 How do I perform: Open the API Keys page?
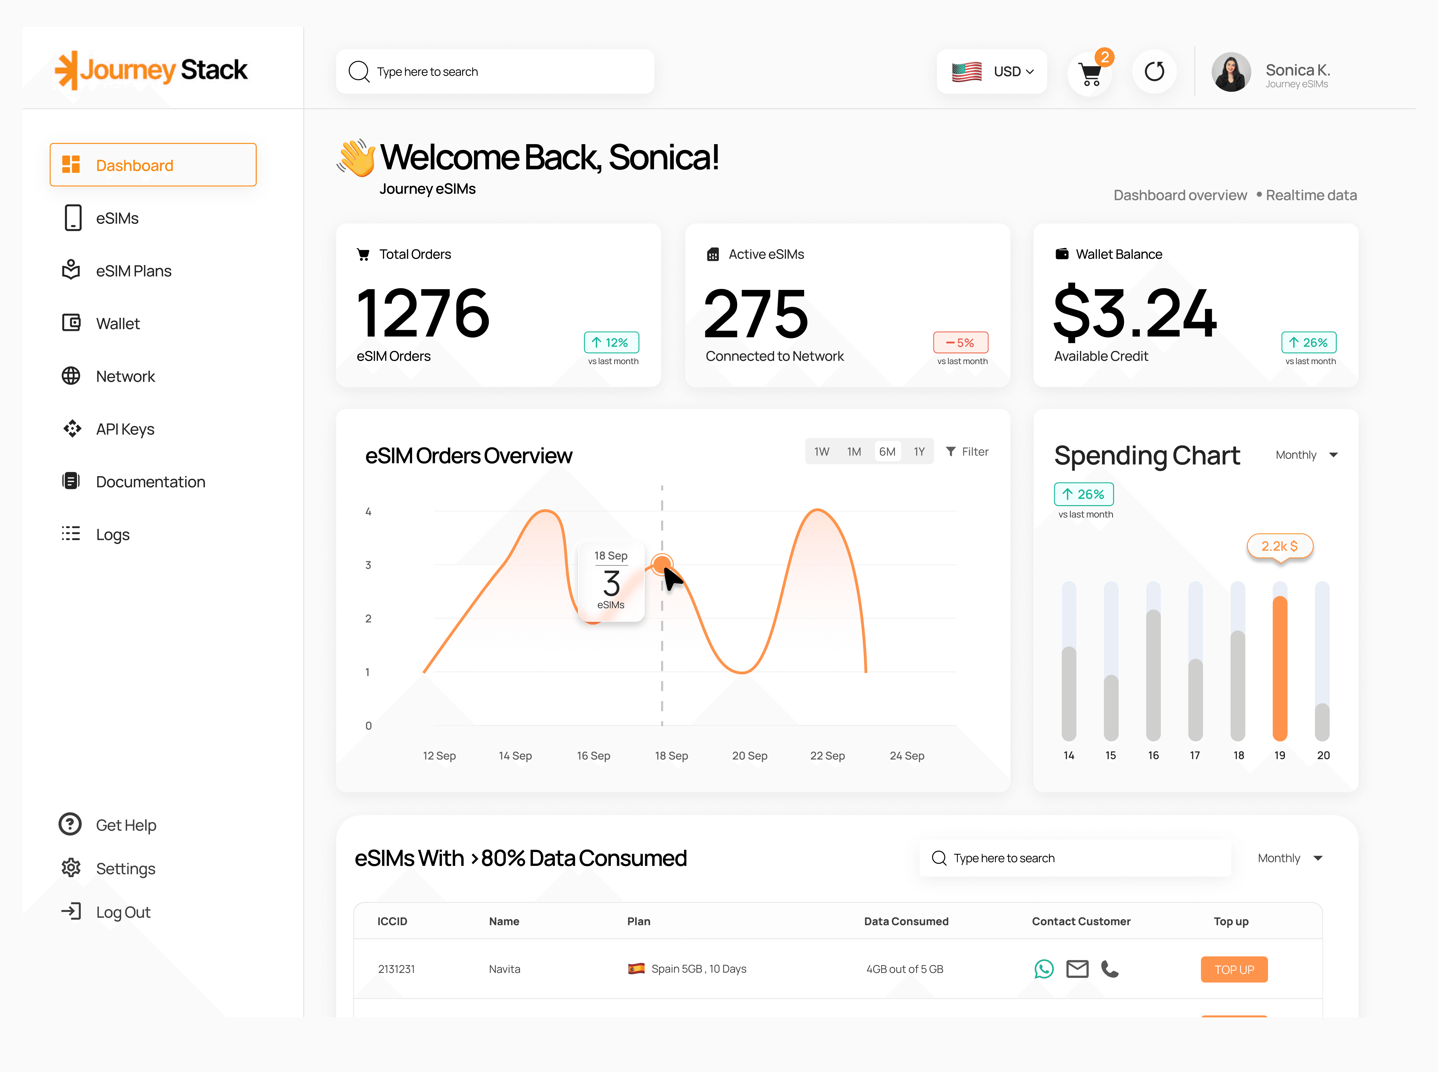125,429
